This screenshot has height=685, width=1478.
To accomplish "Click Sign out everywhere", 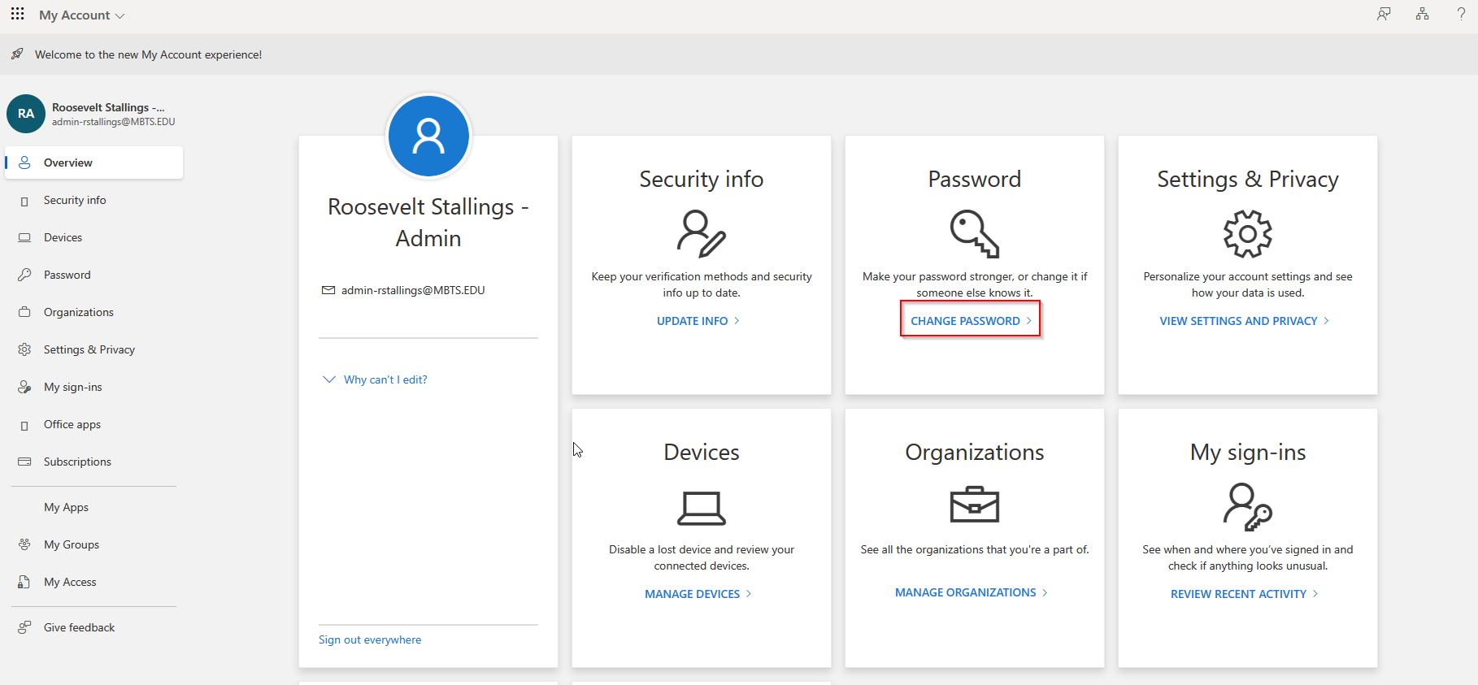I will (370, 639).
